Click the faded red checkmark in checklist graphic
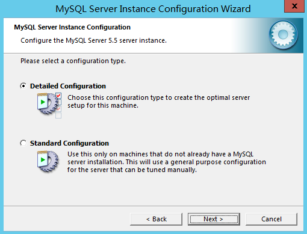The height and width of the screenshot is (234, 307). (x=58, y=109)
